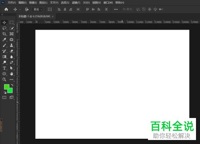
Task: Align bottom edges button
Action: [x=99, y=9]
